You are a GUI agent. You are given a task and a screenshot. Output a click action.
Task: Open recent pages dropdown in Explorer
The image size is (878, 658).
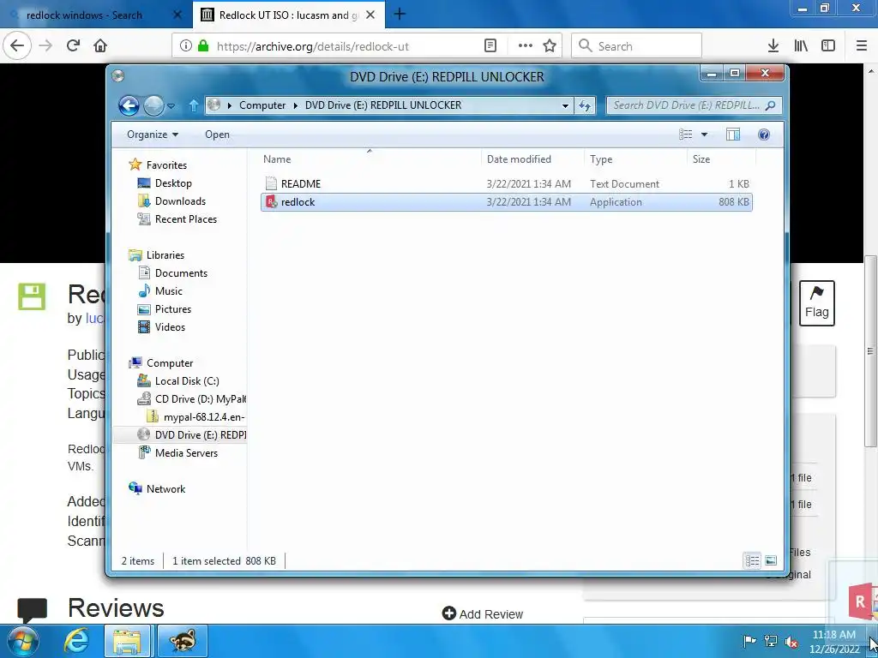coord(171,105)
